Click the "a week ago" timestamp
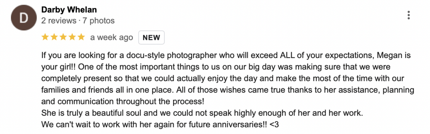Viewport: 430px width, 134px height. coord(111,37)
